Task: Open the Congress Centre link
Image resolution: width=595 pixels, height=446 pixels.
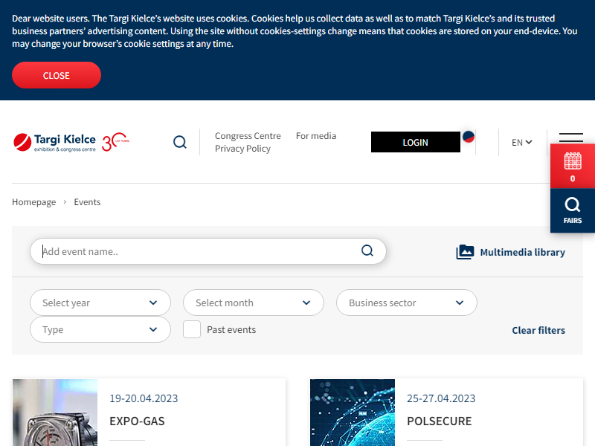Action: [248, 136]
